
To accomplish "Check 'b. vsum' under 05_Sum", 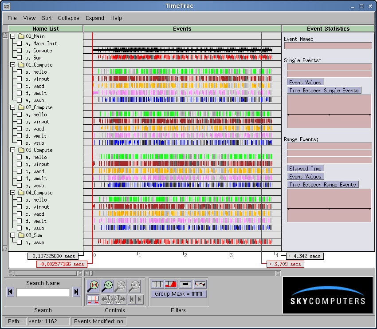I will 20,242.
